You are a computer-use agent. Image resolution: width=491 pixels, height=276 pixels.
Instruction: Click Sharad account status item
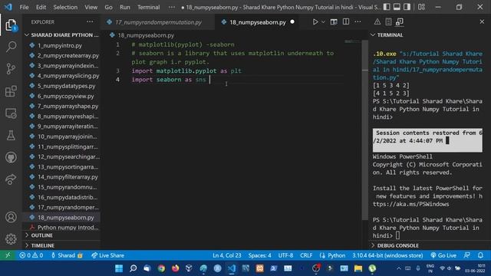67,255
